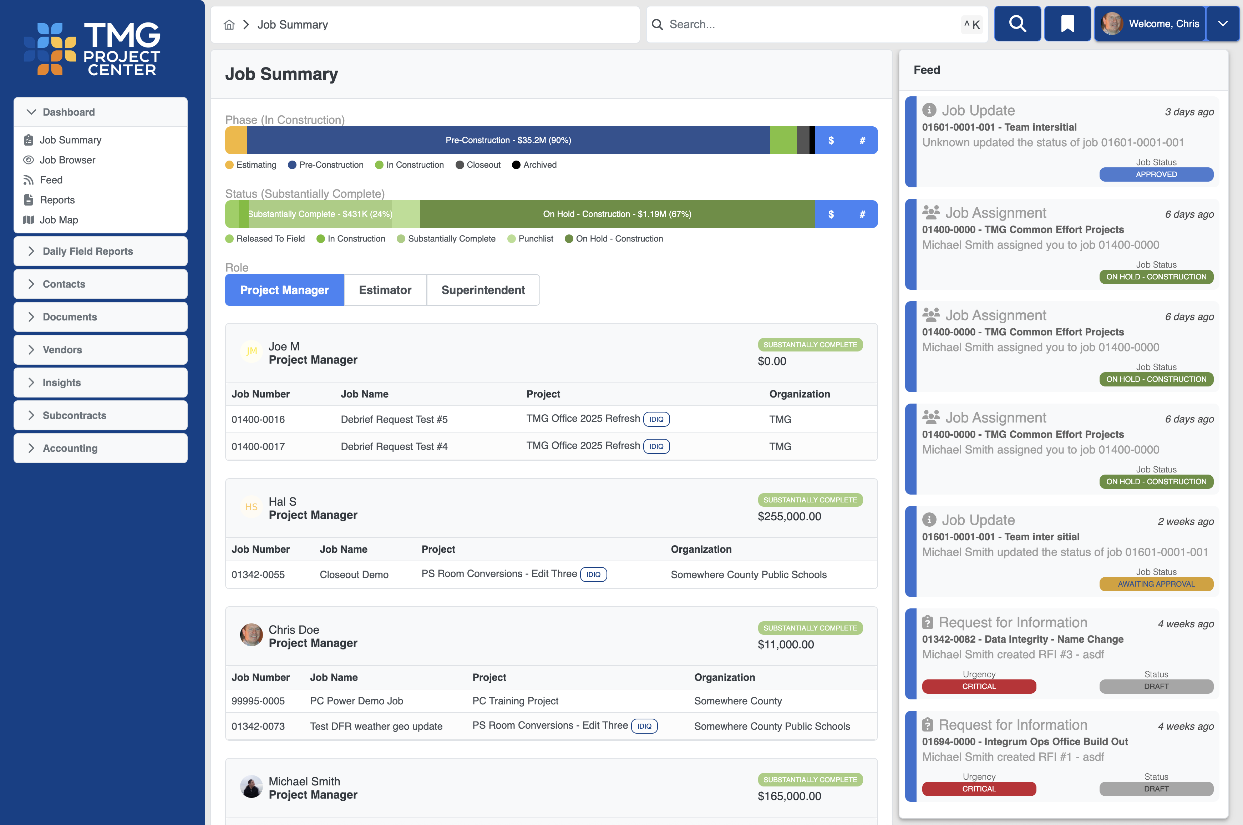Select Job Summary in the sidebar

[71, 140]
